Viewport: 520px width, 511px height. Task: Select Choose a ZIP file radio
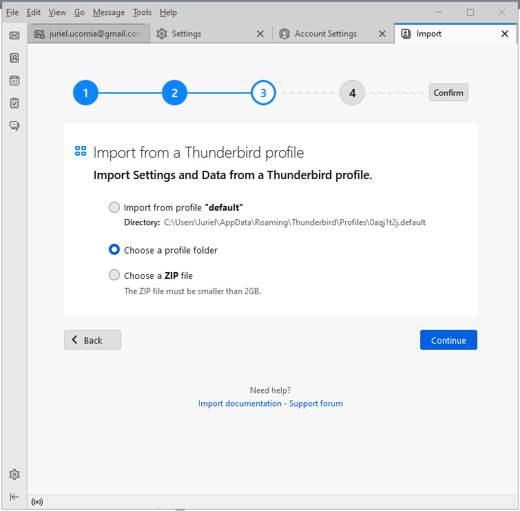pyautogui.click(x=114, y=275)
